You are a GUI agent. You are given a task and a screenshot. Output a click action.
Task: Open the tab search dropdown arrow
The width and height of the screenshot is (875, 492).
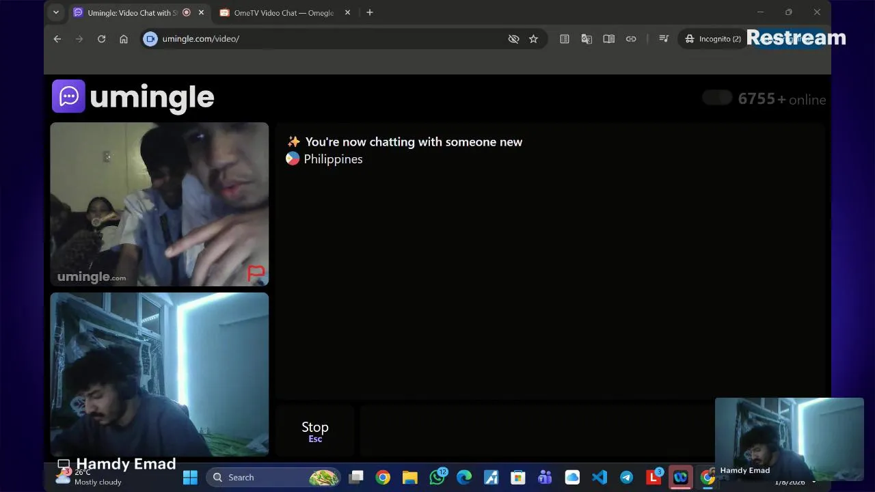click(56, 12)
